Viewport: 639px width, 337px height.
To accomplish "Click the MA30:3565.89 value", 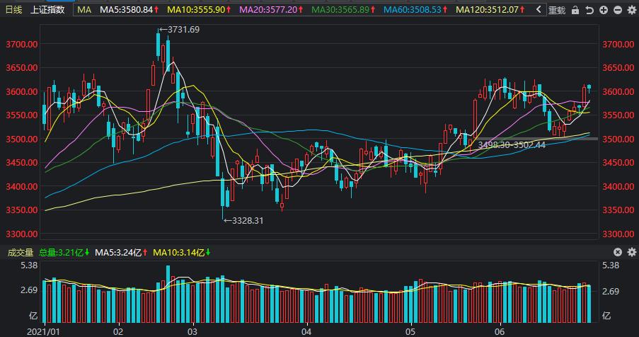I will [x=340, y=10].
